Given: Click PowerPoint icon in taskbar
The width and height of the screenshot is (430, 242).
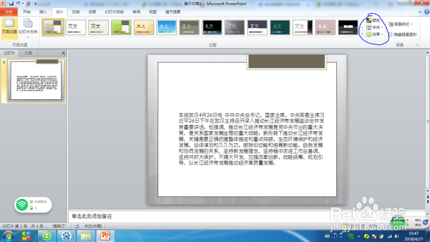Looking at the screenshot, I should click(x=105, y=236).
